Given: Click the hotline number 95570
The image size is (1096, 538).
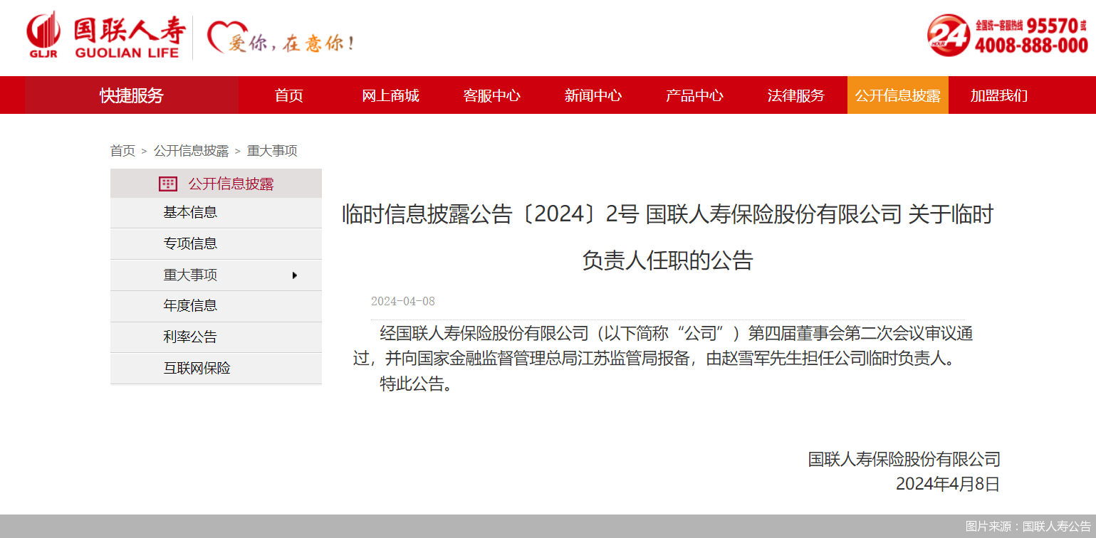Looking at the screenshot, I should pos(1053,25).
